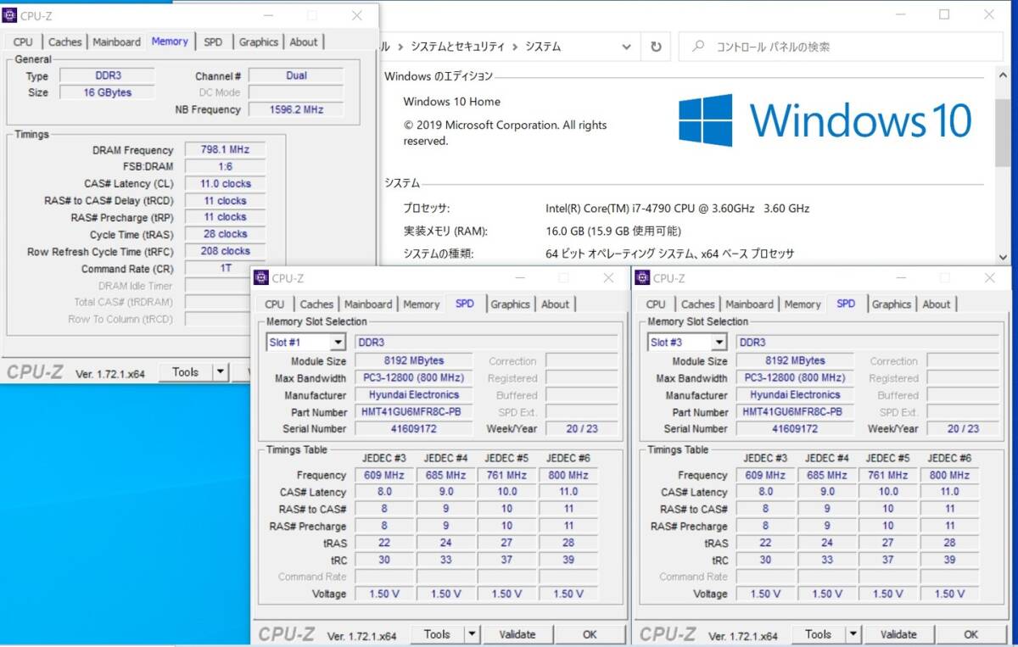Open the address bar history dropdown chevron
Viewport: 1018px width, 647px height.
coord(627,47)
